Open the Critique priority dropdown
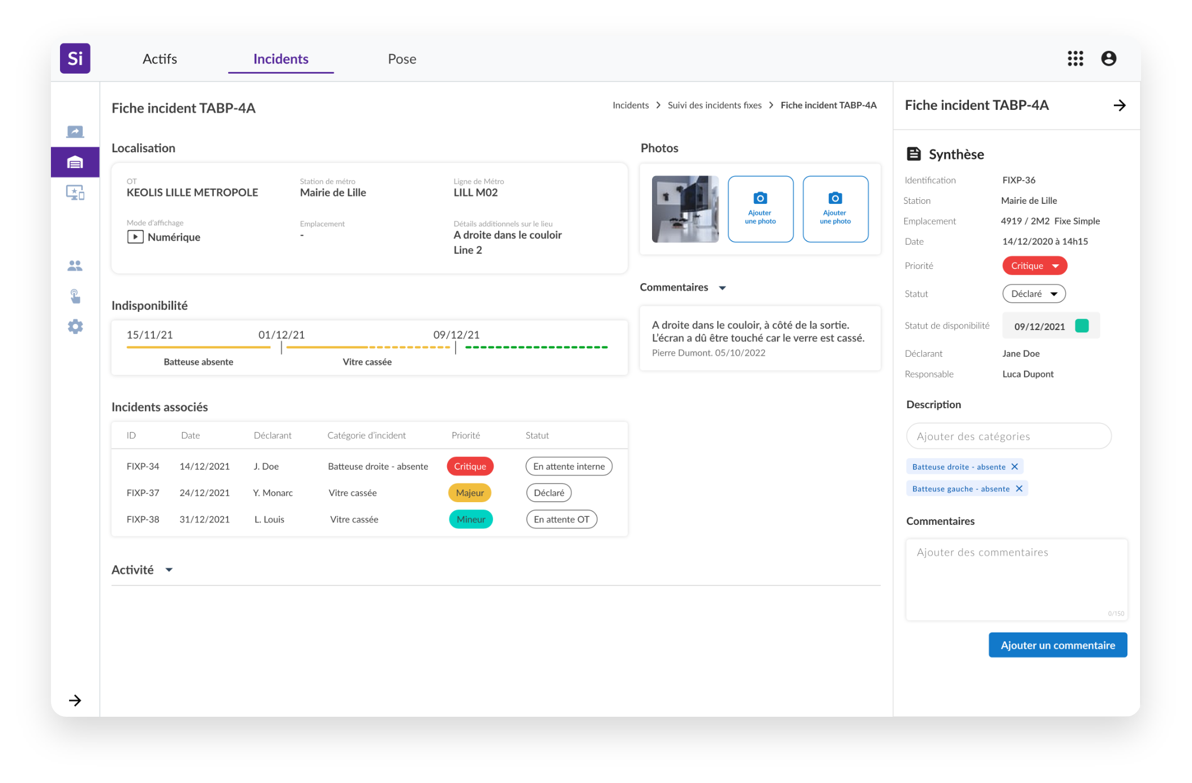This screenshot has height=783, width=1192. pos(1034,266)
